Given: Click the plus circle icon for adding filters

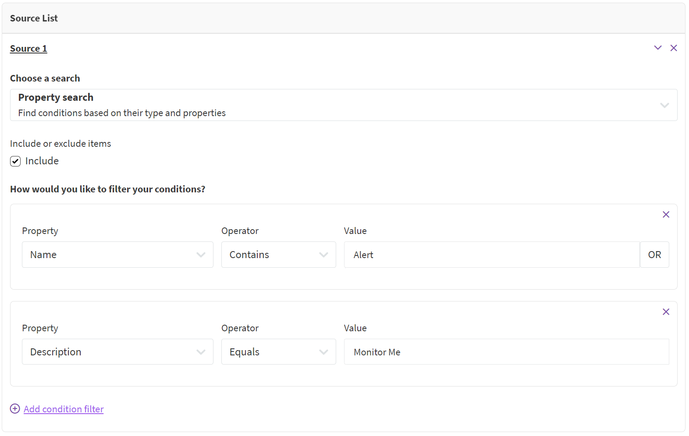Looking at the screenshot, I should 15,409.
